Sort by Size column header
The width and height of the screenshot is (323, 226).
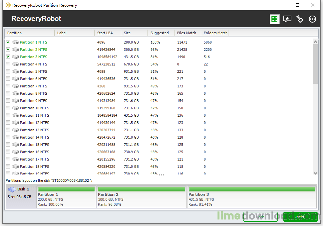click(x=134, y=33)
